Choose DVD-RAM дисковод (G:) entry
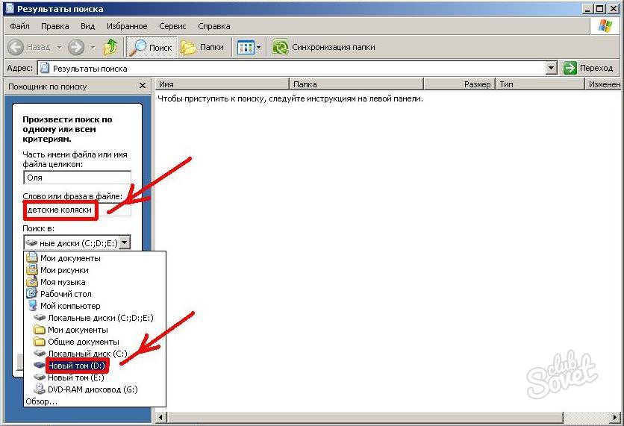The image size is (624, 426). 92,389
